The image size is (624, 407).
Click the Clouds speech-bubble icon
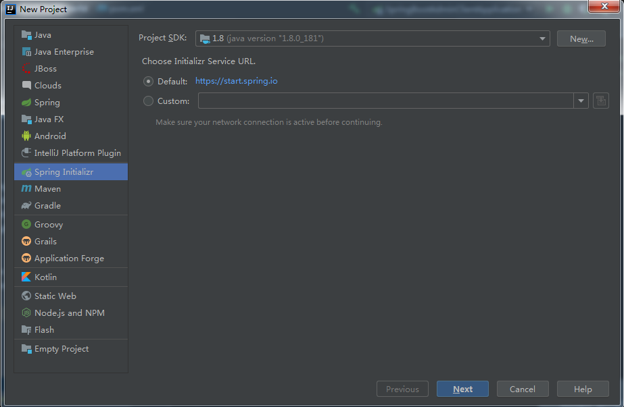26,86
